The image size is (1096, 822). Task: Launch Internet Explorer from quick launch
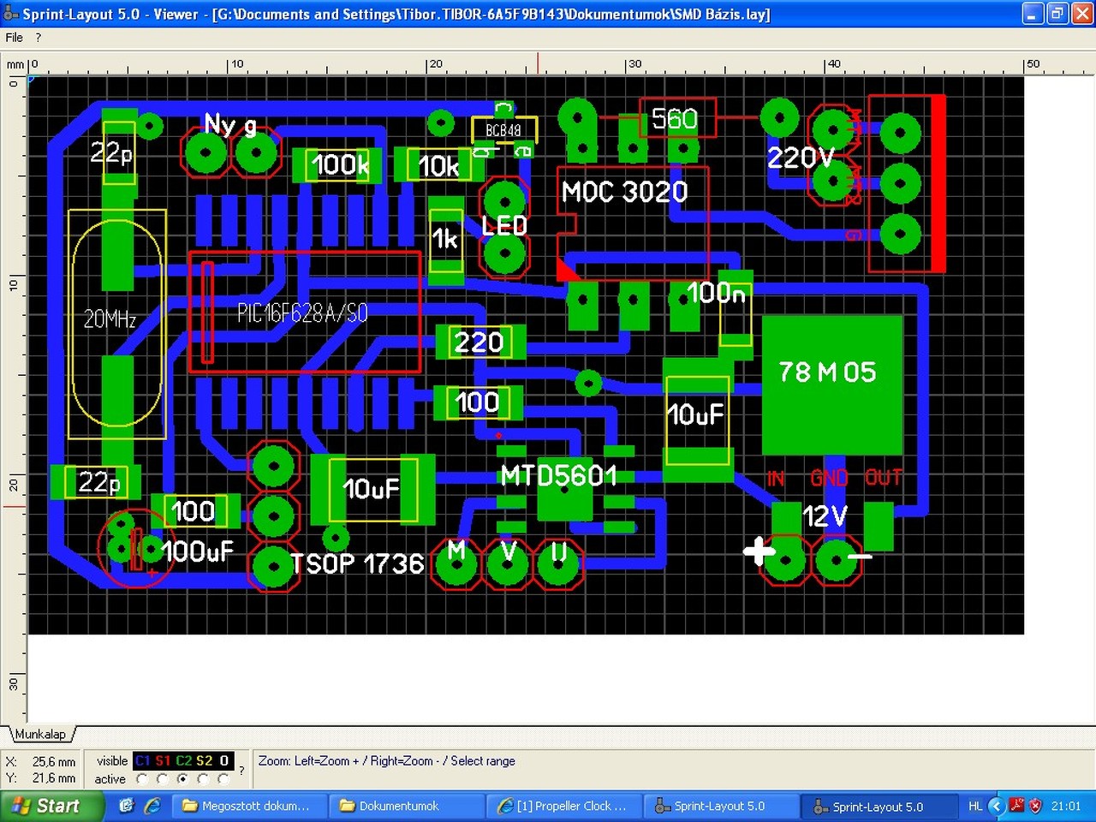(152, 806)
